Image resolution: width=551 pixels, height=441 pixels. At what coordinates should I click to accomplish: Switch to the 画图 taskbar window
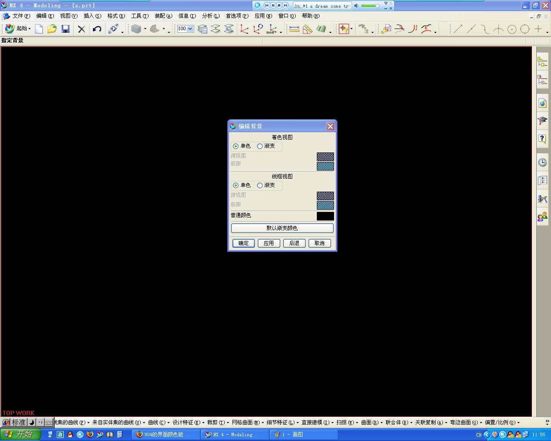(304, 435)
